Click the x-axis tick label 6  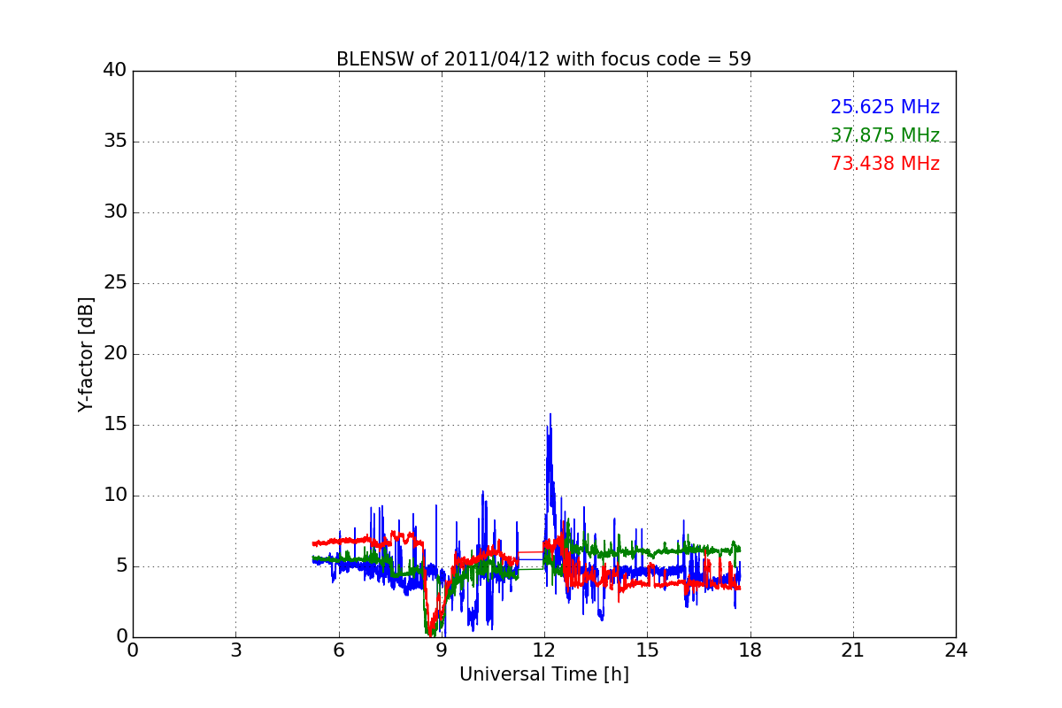point(338,650)
